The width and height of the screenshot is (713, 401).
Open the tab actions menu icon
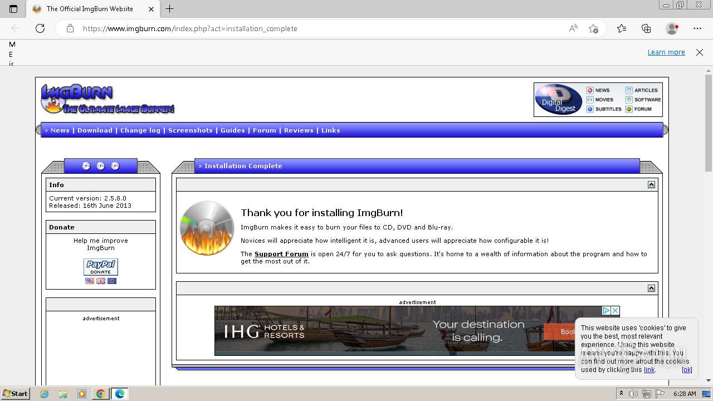[x=13, y=9]
